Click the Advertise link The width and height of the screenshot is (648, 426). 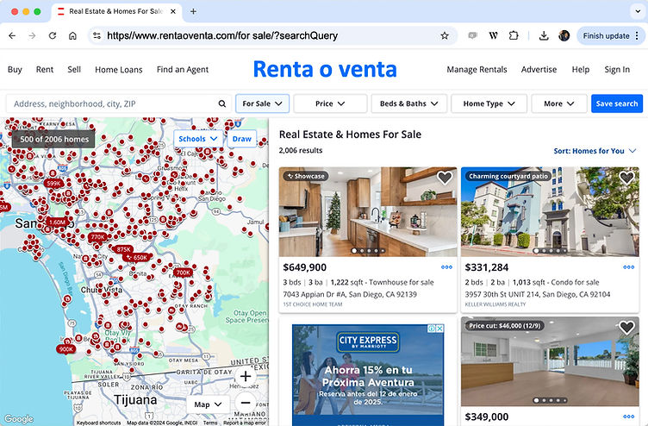coord(539,70)
